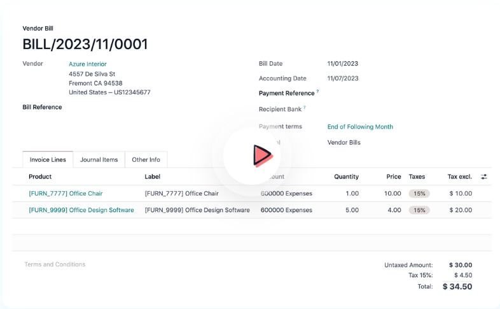
Task: Open the [FURN_7777] Office Chair product link
Action: [x=66, y=194]
